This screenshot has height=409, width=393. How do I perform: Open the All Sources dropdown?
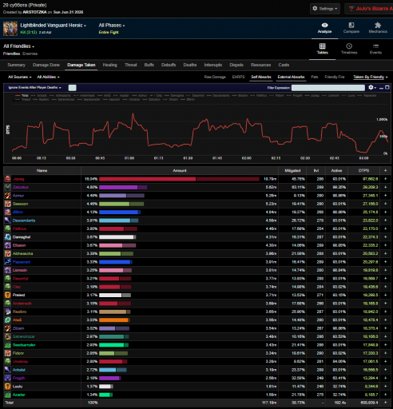(19, 77)
